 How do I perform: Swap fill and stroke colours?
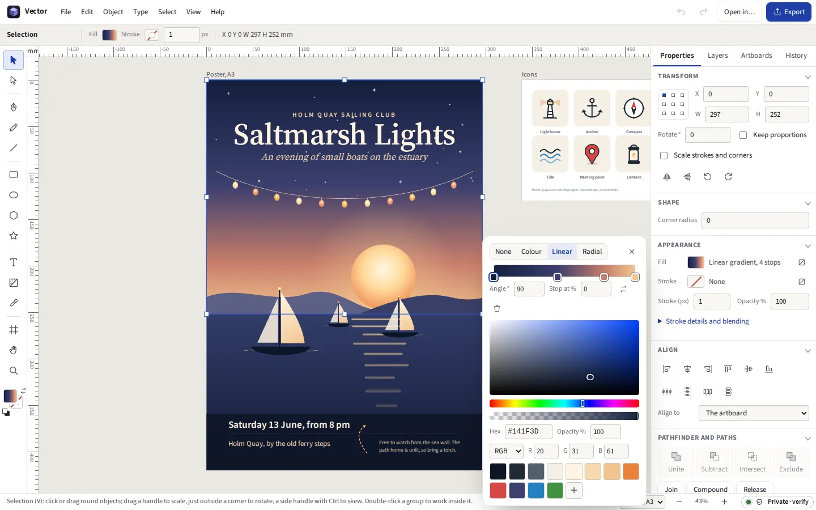(x=23, y=390)
